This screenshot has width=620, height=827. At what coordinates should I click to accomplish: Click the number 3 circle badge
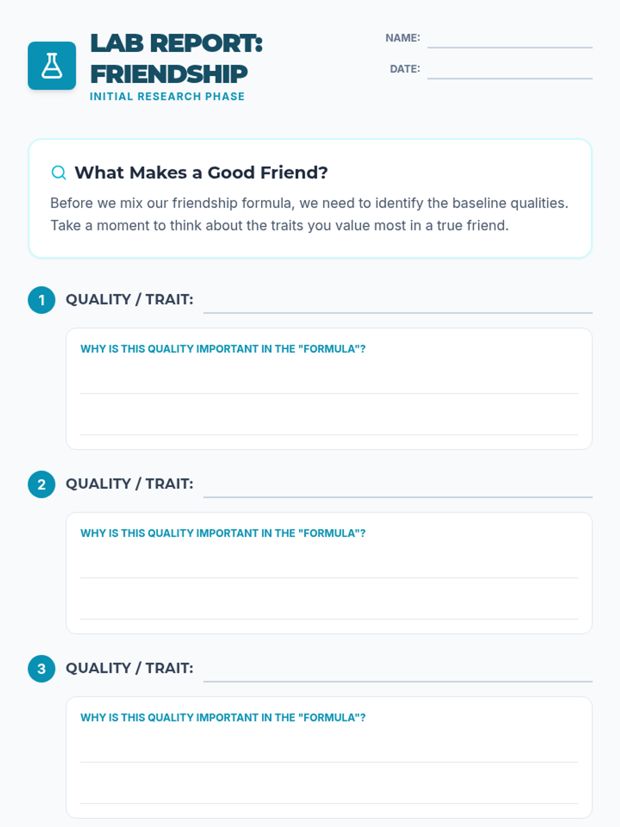tap(41, 669)
